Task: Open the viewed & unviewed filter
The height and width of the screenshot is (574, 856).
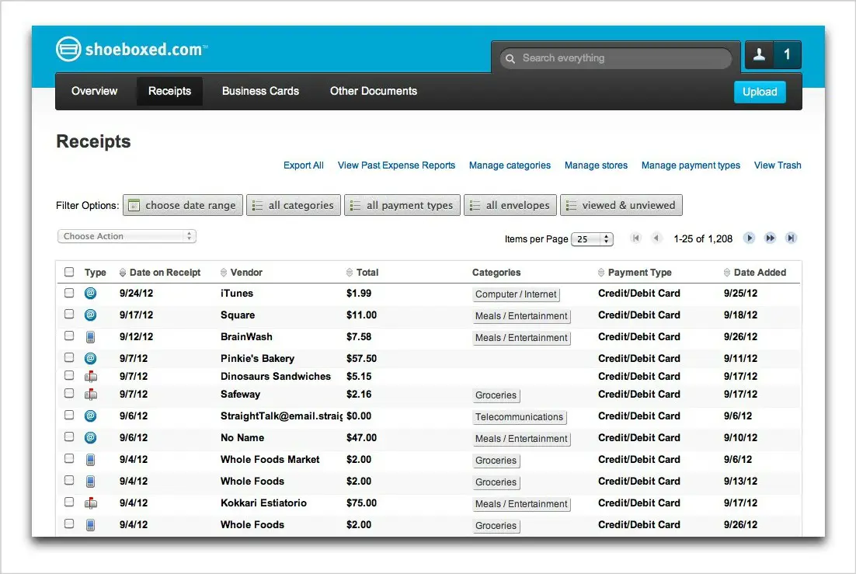Action: [621, 205]
